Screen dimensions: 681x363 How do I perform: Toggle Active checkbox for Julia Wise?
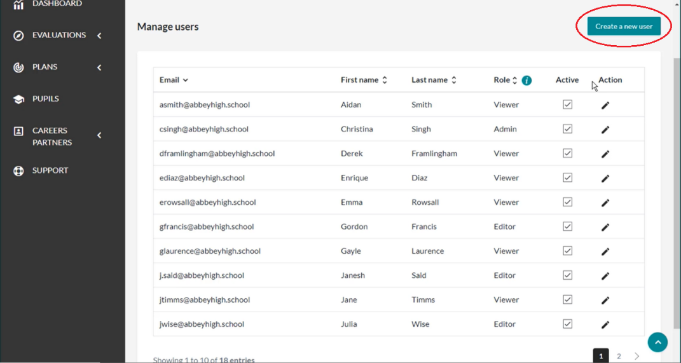tap(567, 324)
